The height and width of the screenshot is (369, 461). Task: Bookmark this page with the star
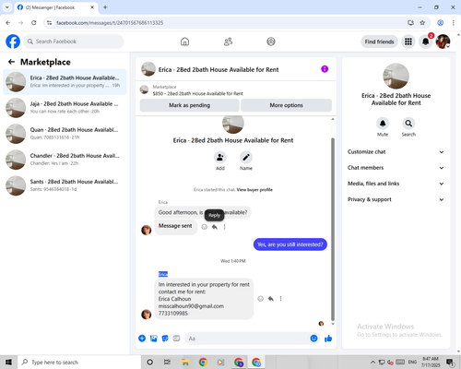422,23
